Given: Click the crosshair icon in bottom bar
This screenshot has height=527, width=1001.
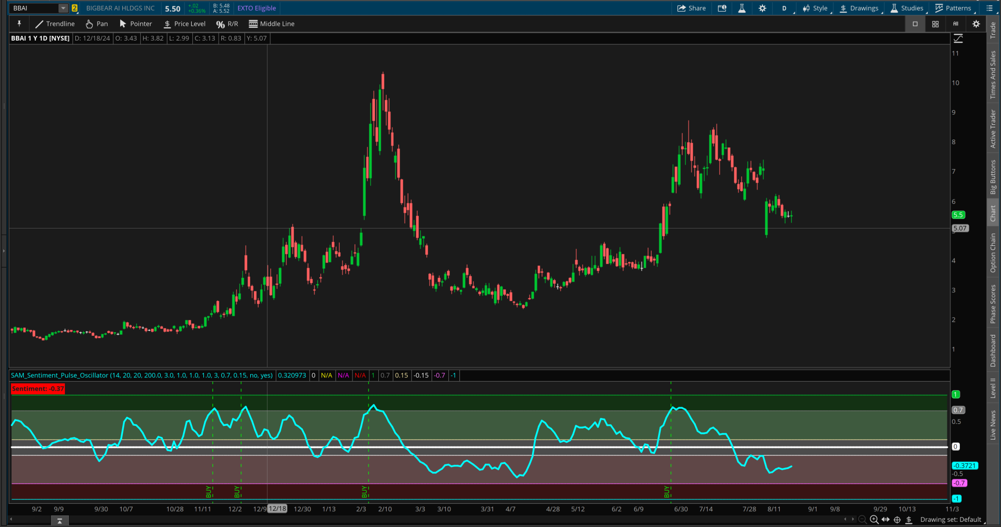Looking at the screenshot, I should (x=897, y=520).
